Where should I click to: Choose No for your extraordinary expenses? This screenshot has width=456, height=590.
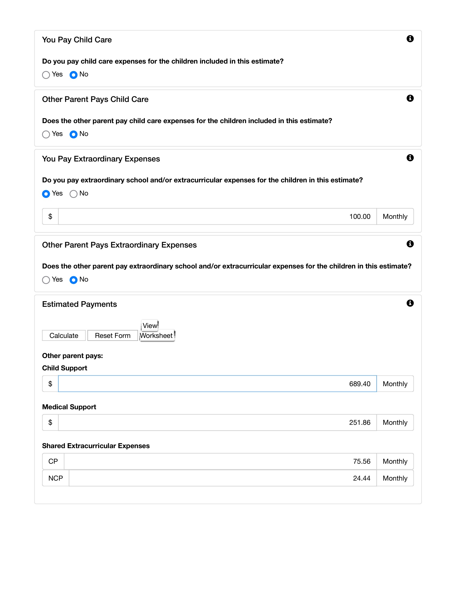pos(73,194)
